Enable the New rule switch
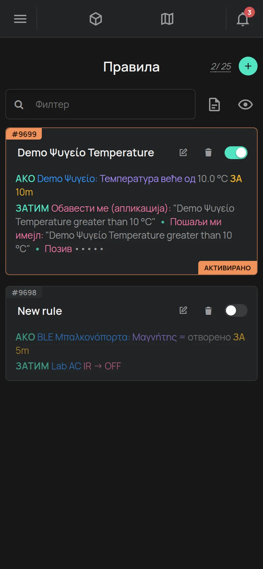 236,310
